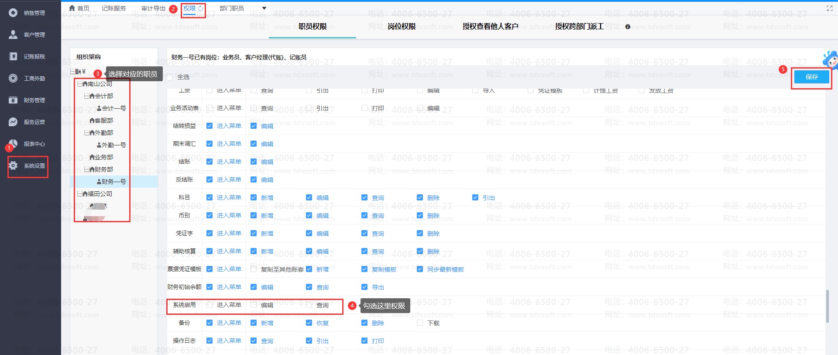This screenshot has width=838, height=355.
Task: Switch to the 岗位权限 tab
Action: coord(402,27)
